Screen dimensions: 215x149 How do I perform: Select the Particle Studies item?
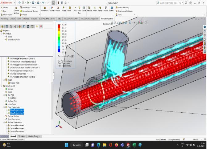pos(13,116)
